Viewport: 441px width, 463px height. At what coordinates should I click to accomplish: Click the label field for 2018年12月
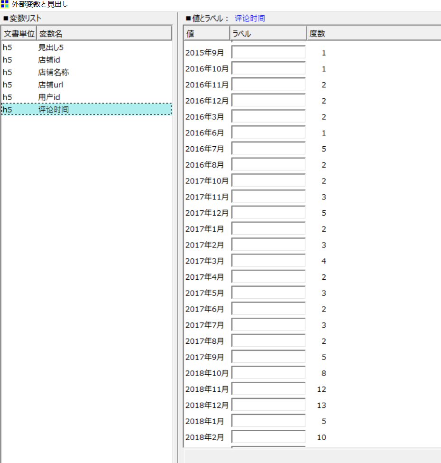click(268, 404)
